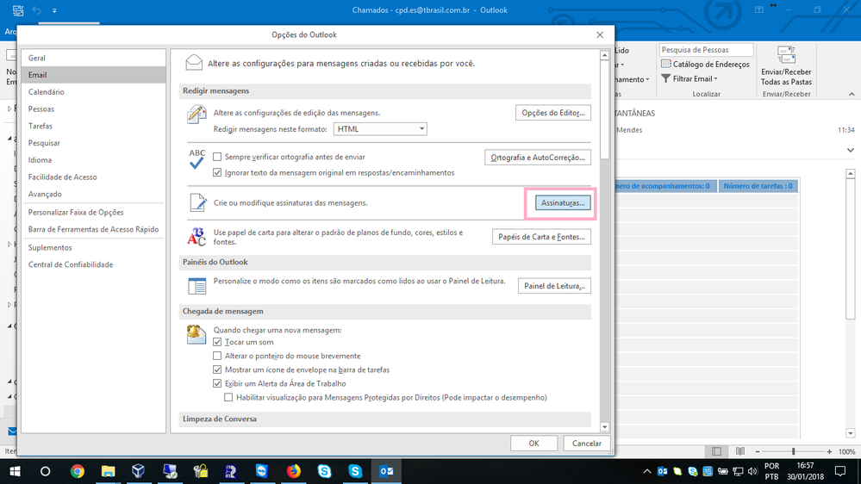
Task: Open Remote Desktop icon on taskbar
Action: point(170,471)
